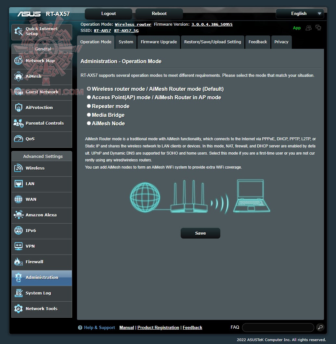Open Restore/Save/Upload Setting tab
This screenshot has height=344, width=336.
pos(213,42)
